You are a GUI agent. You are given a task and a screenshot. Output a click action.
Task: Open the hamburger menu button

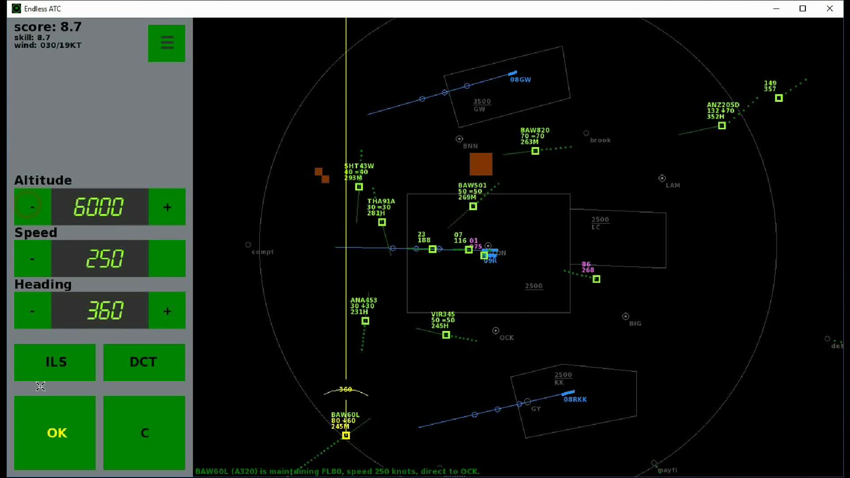tap(166, 43)
